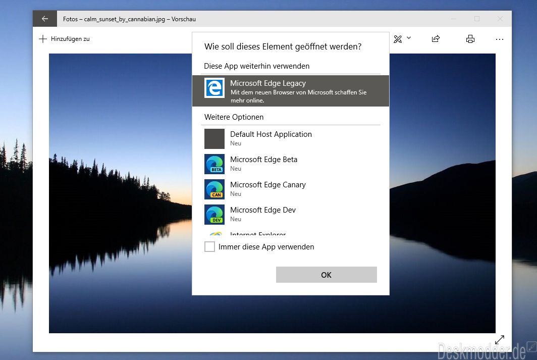Viewport: 537px width, 360px height.
Task: Confirm the selection with OK
Action: click(327, 275)
